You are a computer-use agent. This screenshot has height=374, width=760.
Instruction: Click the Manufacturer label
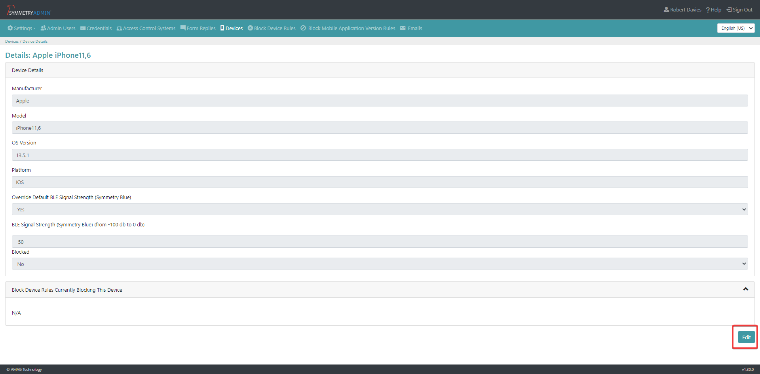(27, 88)
